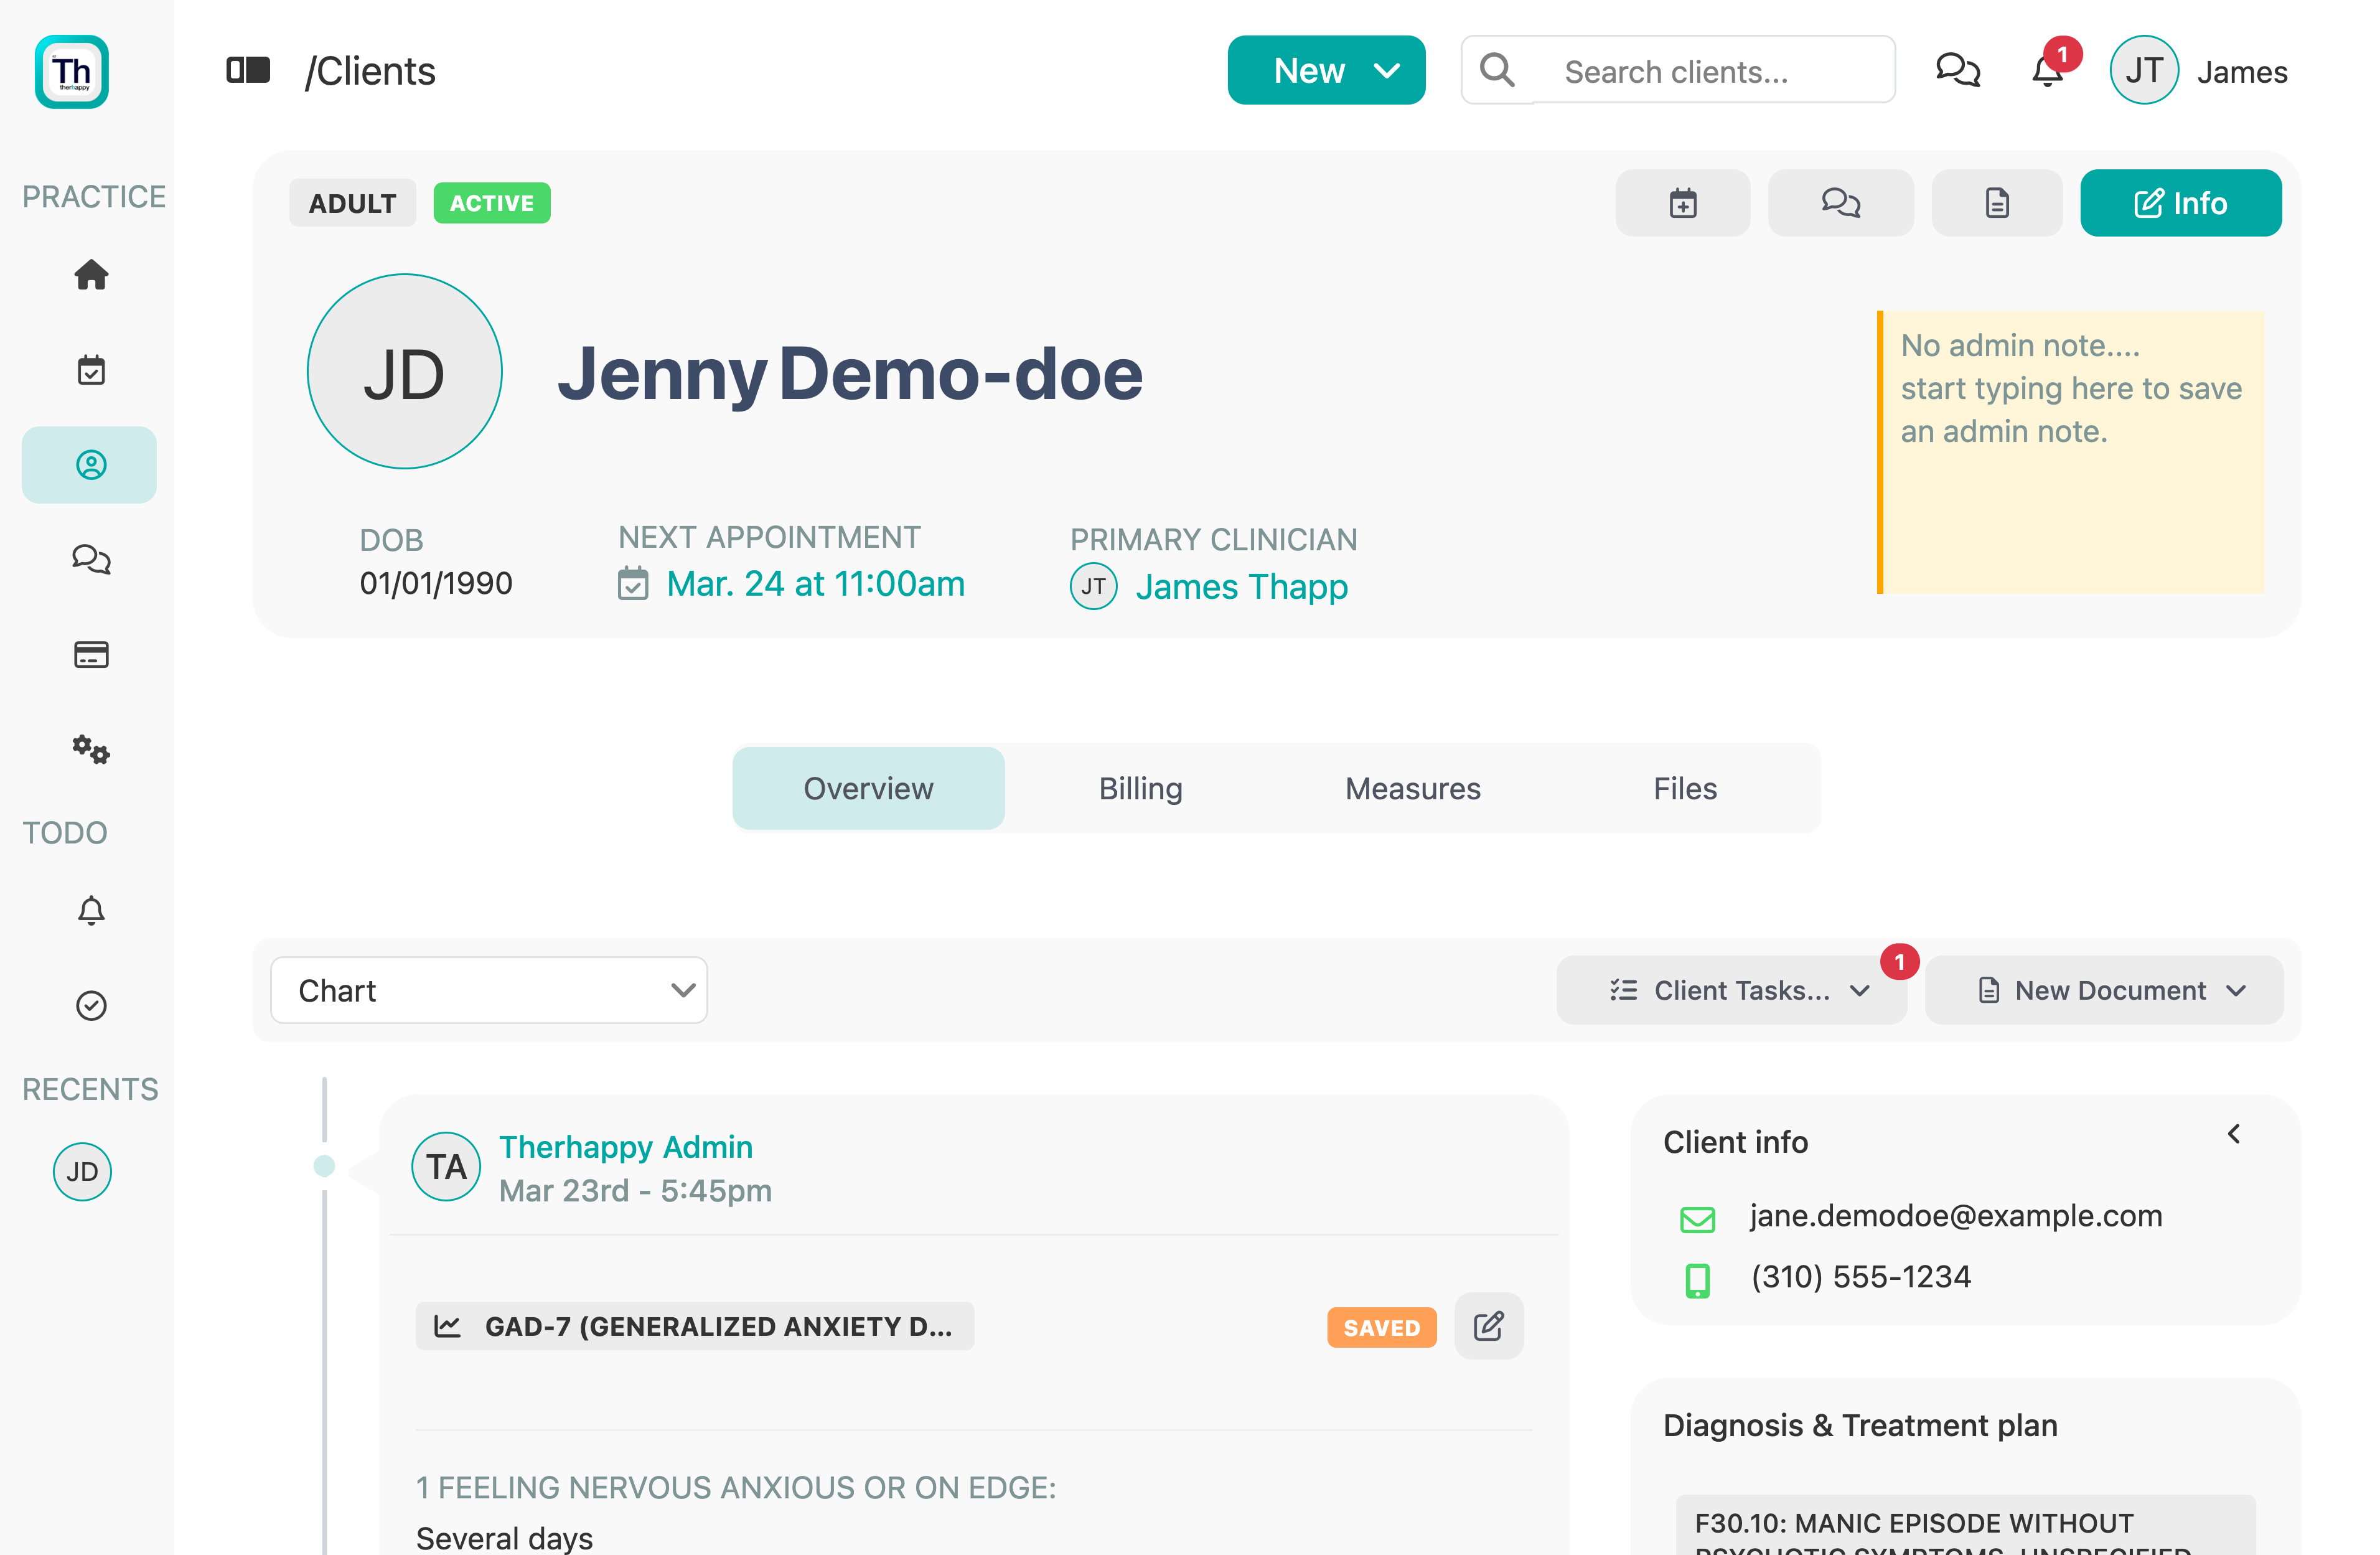
Task: Click the edit icon beside SAVED badge
Action: point(1488,1326)
